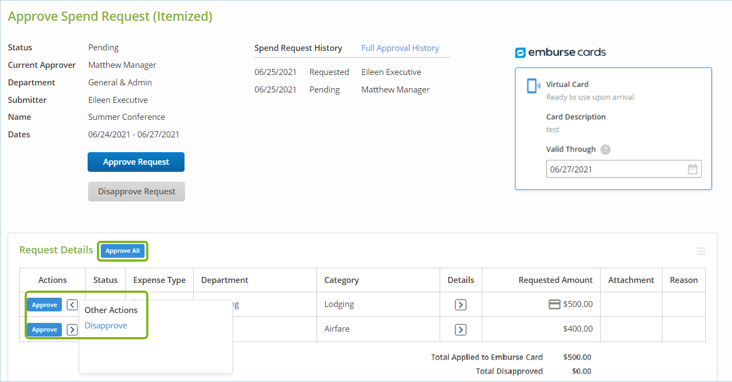Click the Valid Through help question mark
This screenshot has width=732, height=382.
click(x=605, y=149)
